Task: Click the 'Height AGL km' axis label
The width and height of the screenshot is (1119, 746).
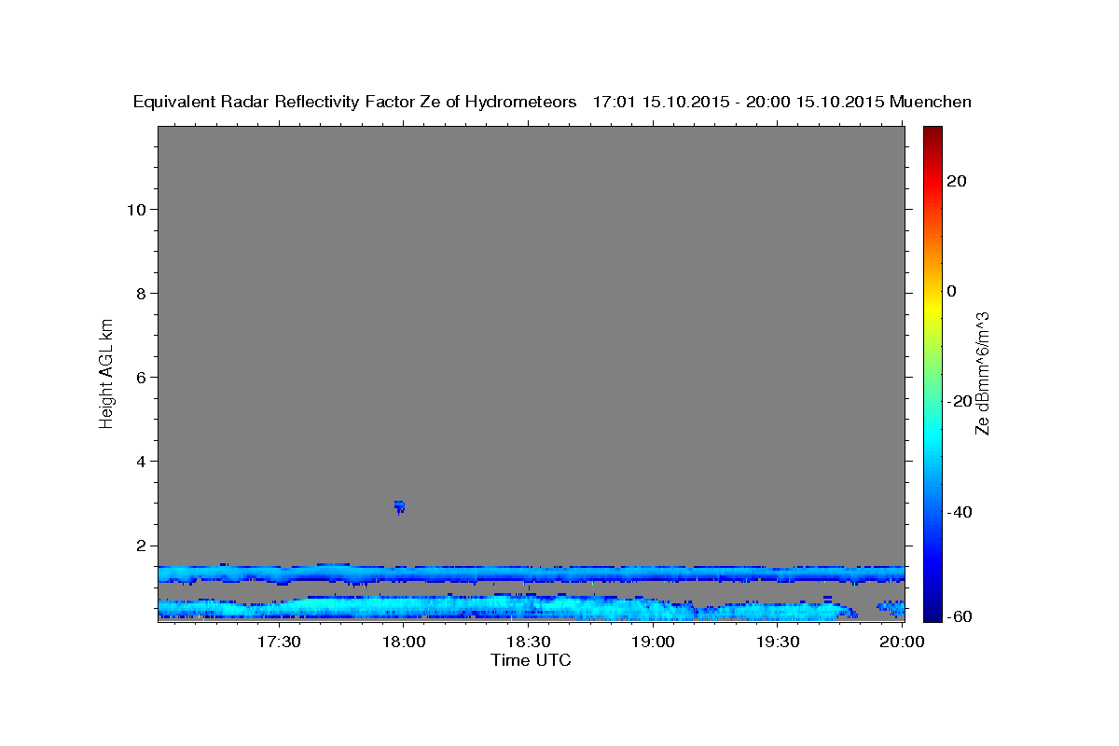Action: coord(107,373)
